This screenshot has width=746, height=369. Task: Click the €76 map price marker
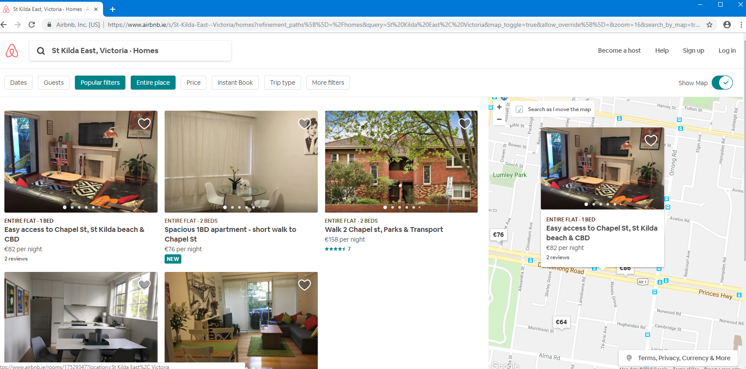tap(498, 235)
